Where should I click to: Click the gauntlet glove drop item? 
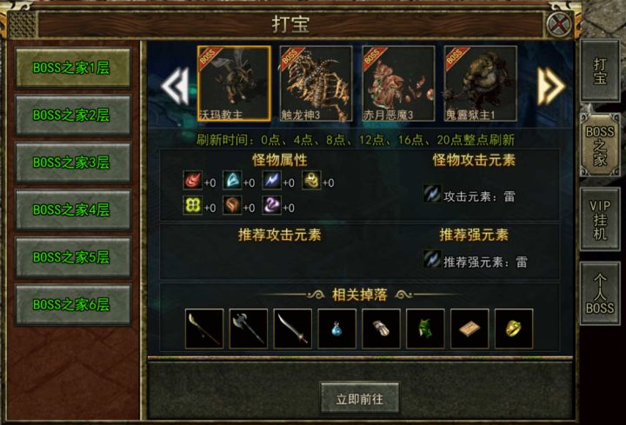point(381,329)
